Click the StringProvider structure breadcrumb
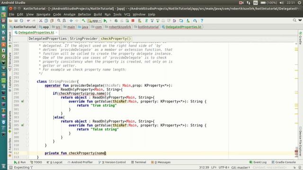The width and height of the screenshot is (303, 170). [84, 39]
